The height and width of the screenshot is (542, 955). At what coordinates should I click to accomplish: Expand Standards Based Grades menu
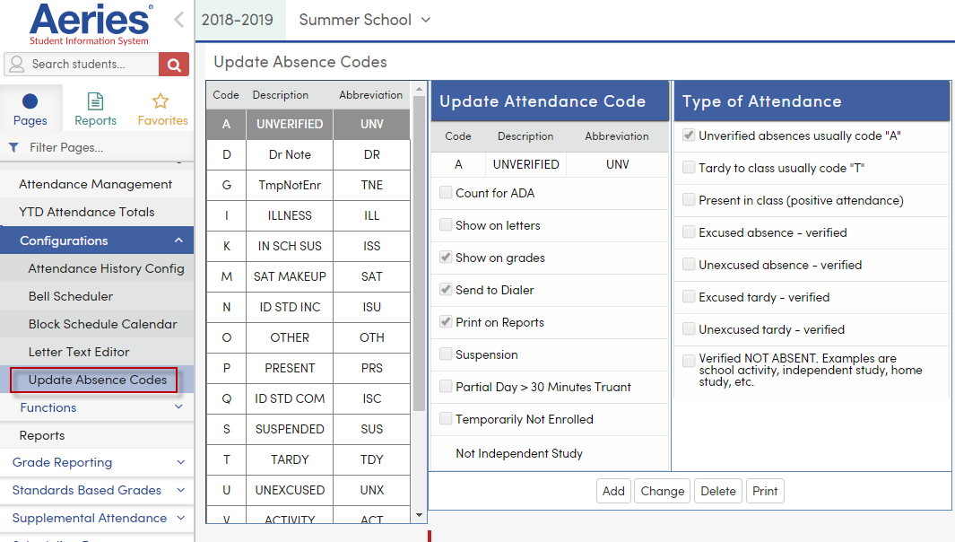(97, 490)
